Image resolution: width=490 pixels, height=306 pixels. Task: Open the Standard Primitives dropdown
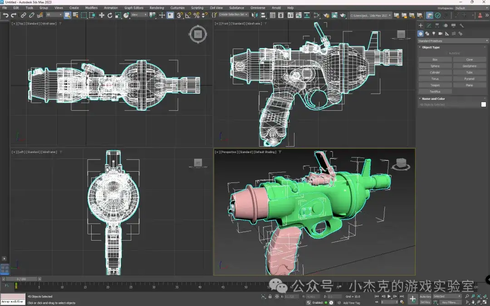(452, 41)
